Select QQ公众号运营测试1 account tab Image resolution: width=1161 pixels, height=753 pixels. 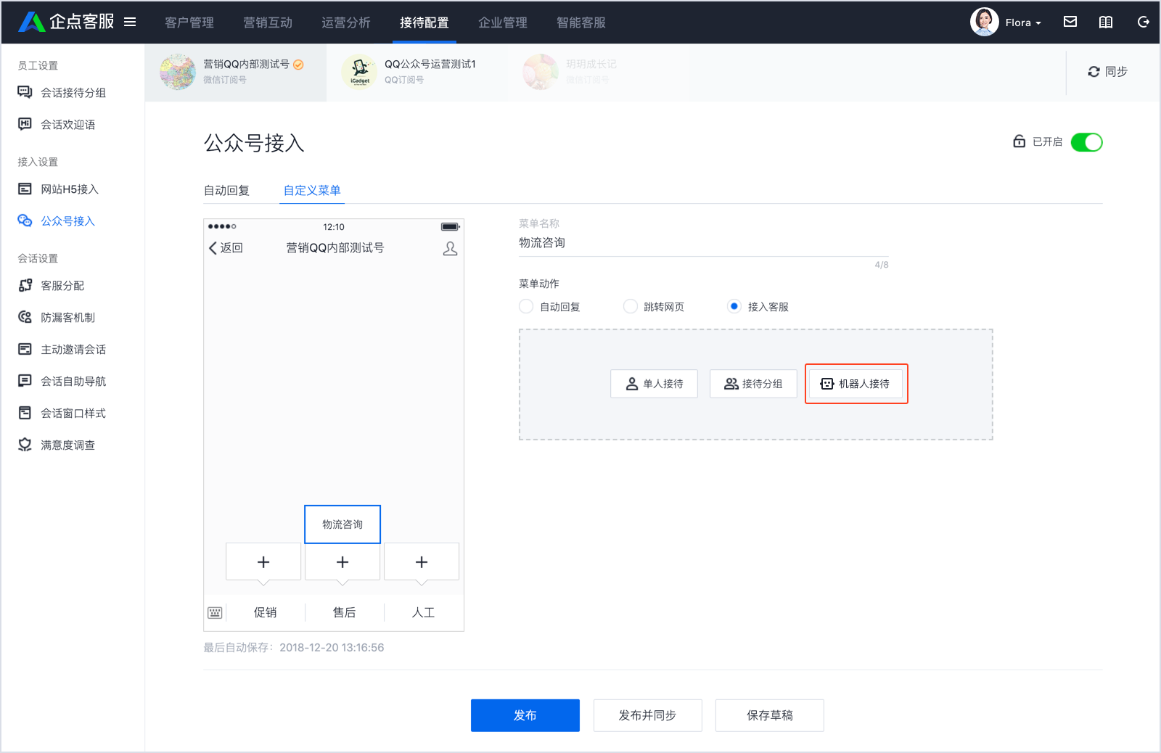click(x=417, y=72)
